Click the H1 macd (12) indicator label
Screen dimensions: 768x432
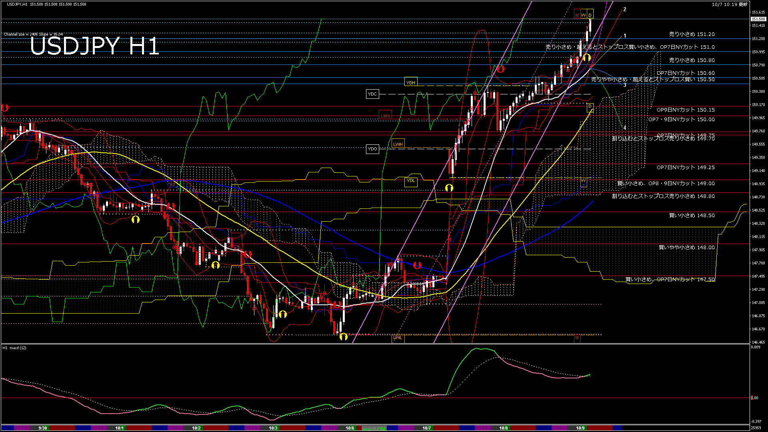[x=14, y=348]
